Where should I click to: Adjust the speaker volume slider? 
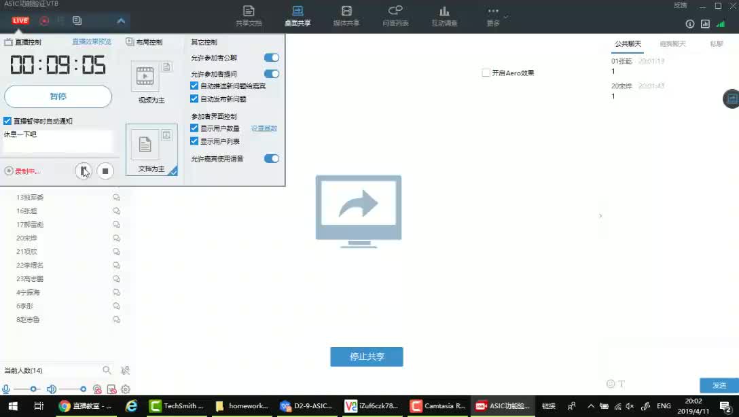pos(83,389)
